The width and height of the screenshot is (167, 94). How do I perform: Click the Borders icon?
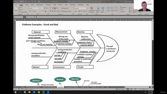pyautogui.click(x=38, y=11)
